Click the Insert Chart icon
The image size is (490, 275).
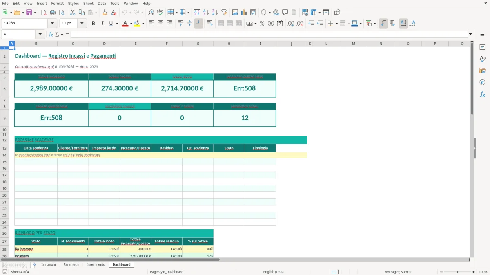[x=244, y=13]
